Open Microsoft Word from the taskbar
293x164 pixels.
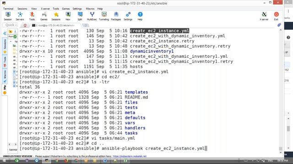click(105, 161)
